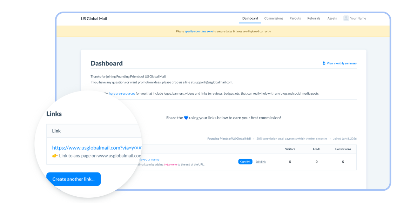403x203 pixels.
Task: Click the Links section heading
Action: 54,114
